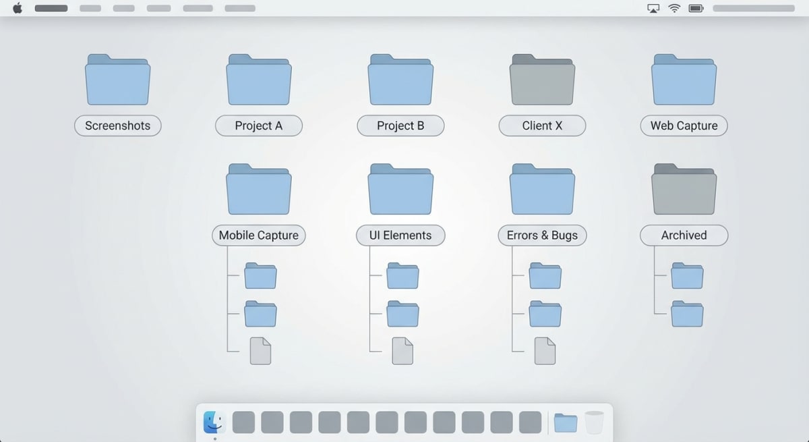Viewport: 809px width, 442px height.
Task: Open the Screenshots folder
Action: coord(117,80)
